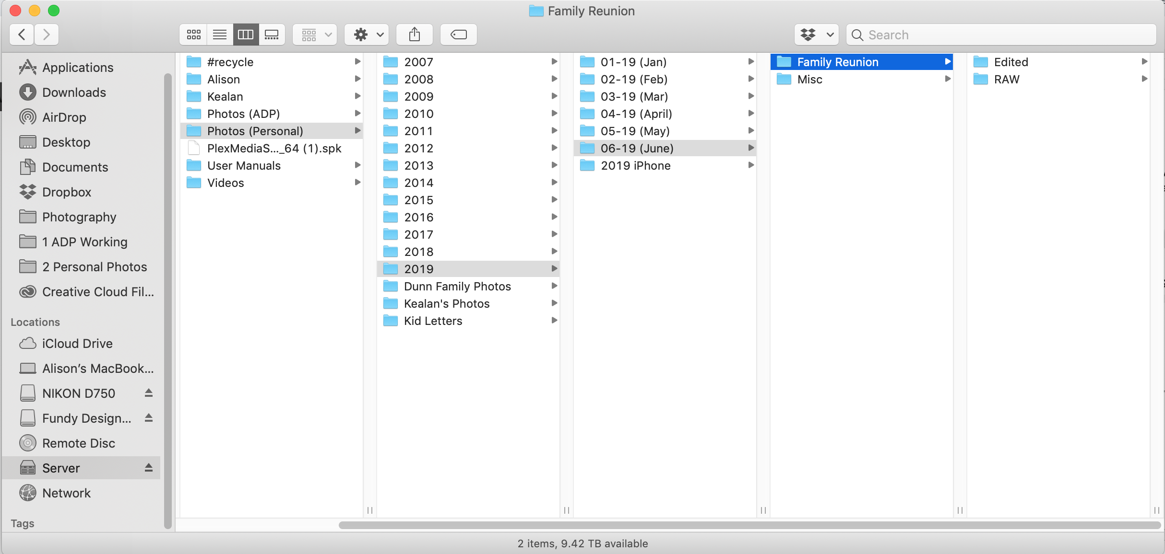Switch to gallery view

272,35
